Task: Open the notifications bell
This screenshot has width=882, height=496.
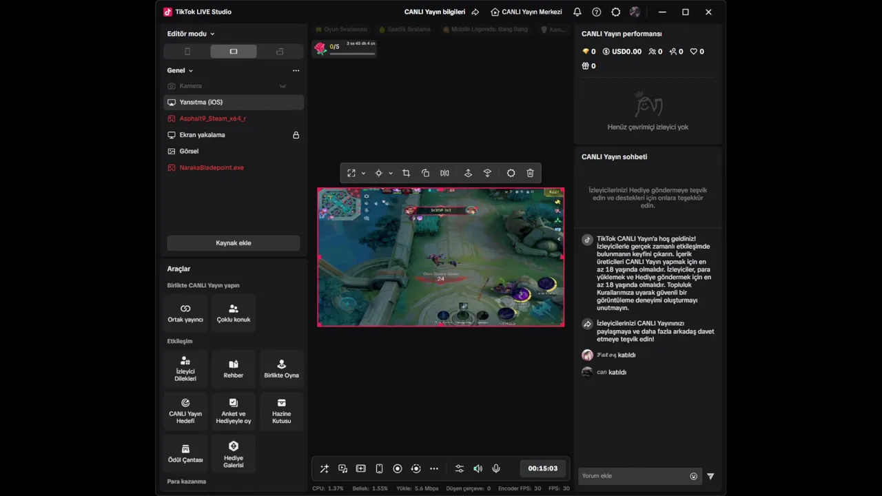Action: pyautogui.click(x=577, y=12)
